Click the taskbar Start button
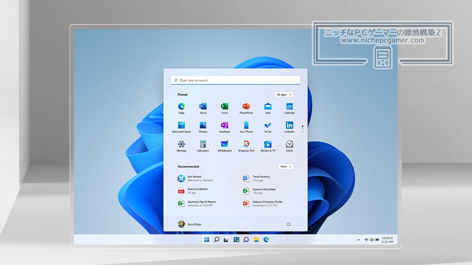The height and width of the screenshot is (265, 472). click(207, 239)
